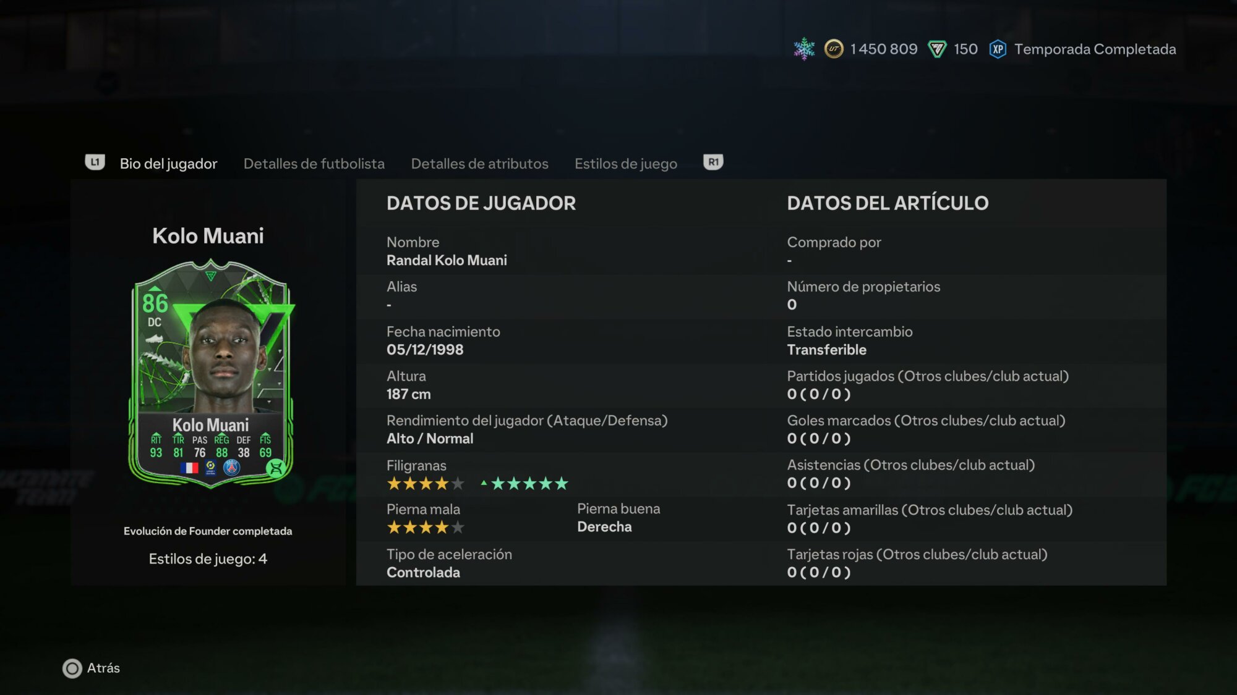1237x695 pixels.
Task: Click the Temporada Completada label
Action: point(1095,49)
